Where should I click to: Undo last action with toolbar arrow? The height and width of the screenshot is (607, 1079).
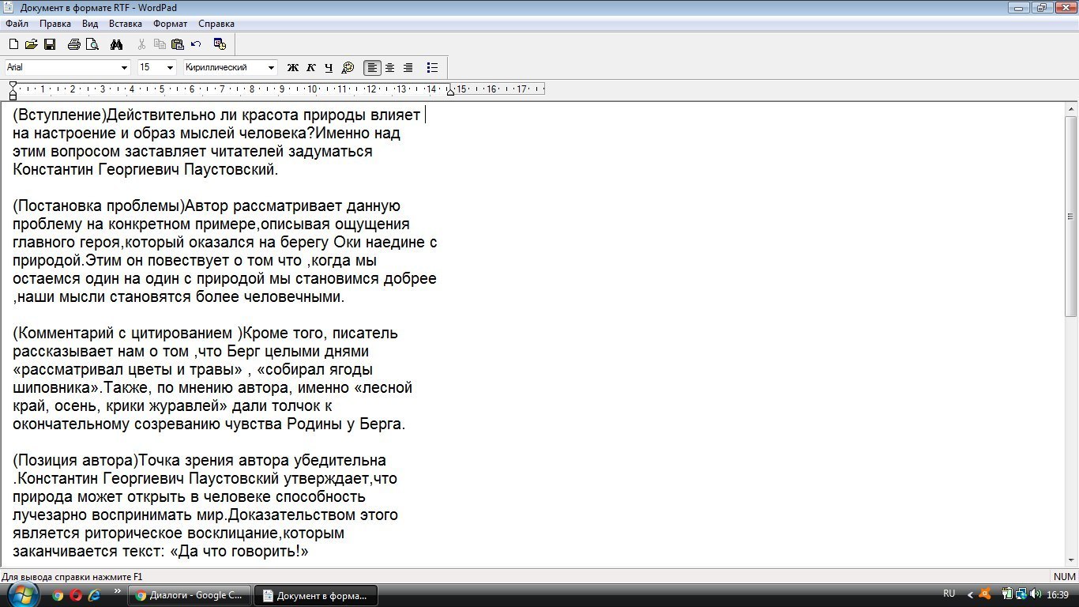(196, 44)
